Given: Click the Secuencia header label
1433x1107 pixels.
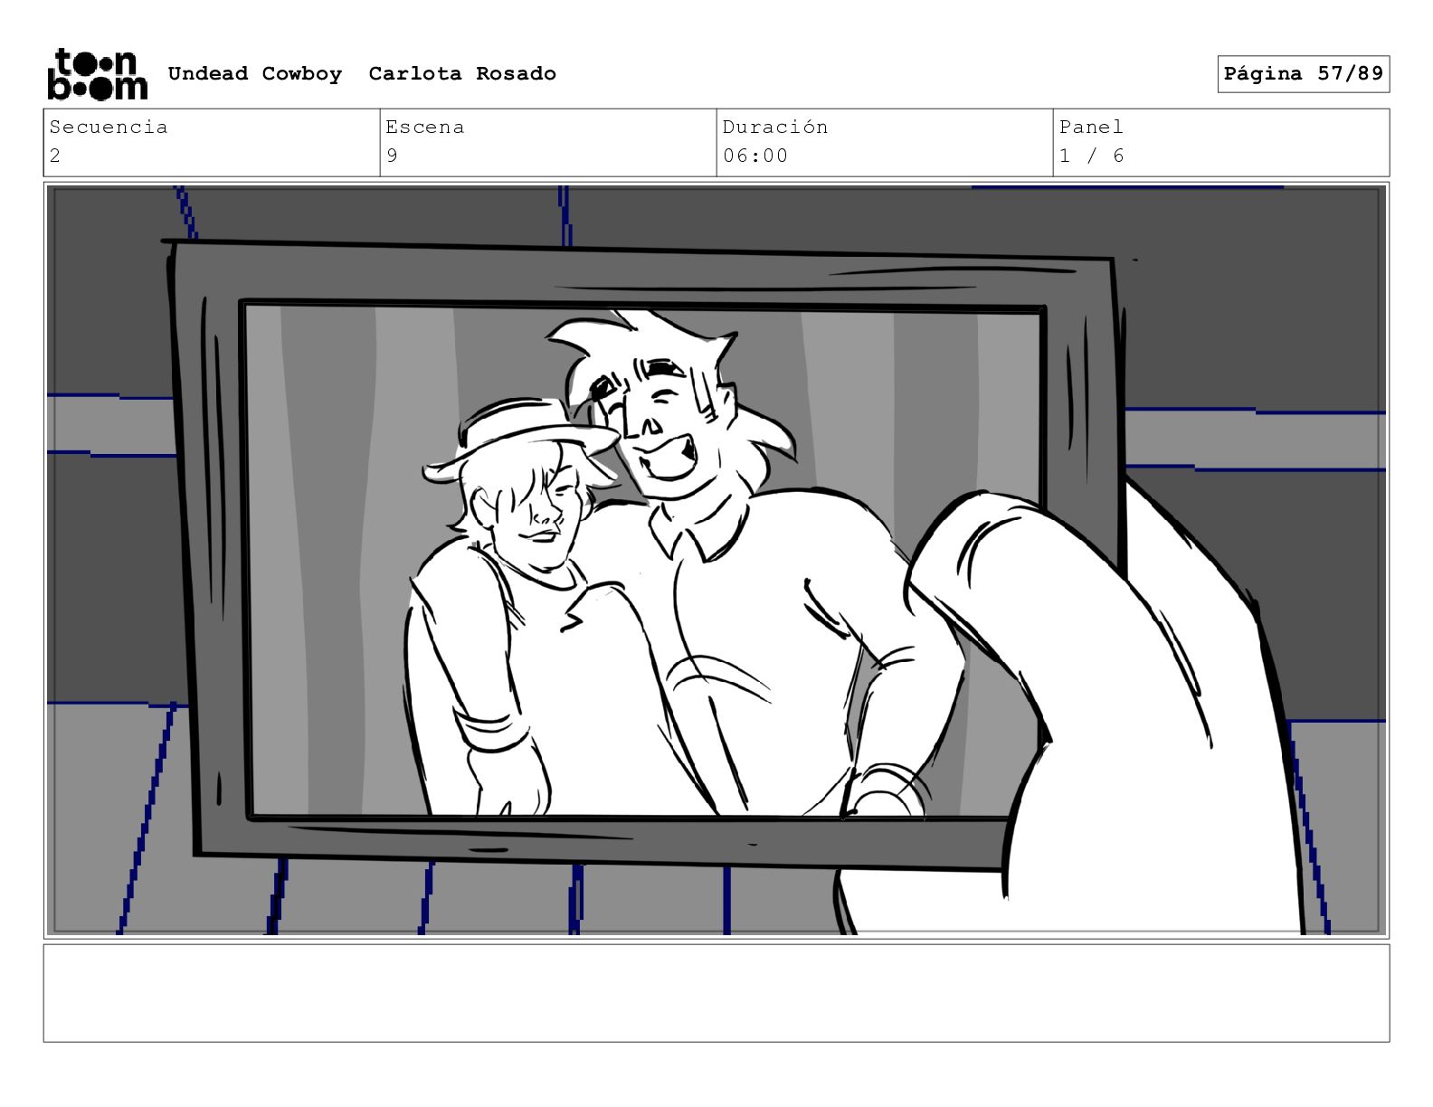Looking at the screenshot, I should [109, 127].
